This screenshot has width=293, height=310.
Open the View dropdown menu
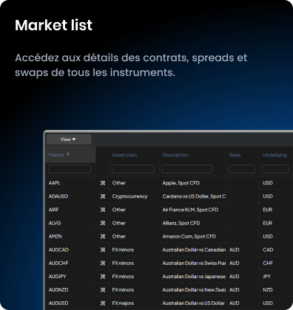(69, 139)
